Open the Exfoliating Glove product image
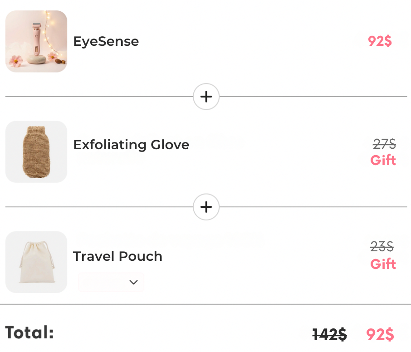Image resolution: width=411 pixels, height=352 pixels. [x=36, y=152]
